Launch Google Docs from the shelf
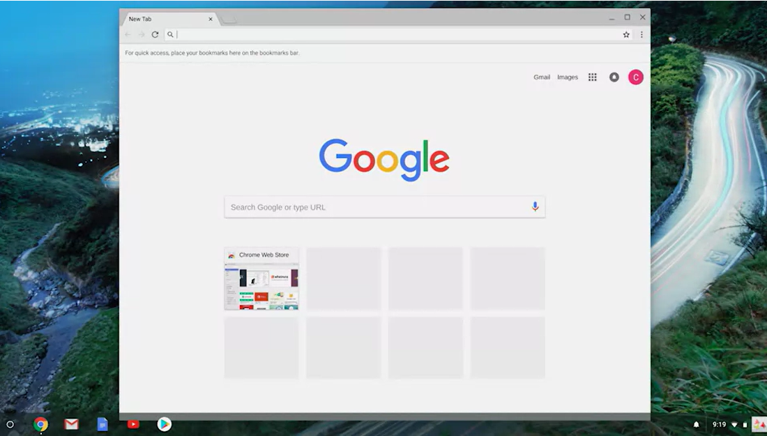Image resolution: width=767 pixels, height=436 pixels. coord(102,424)
